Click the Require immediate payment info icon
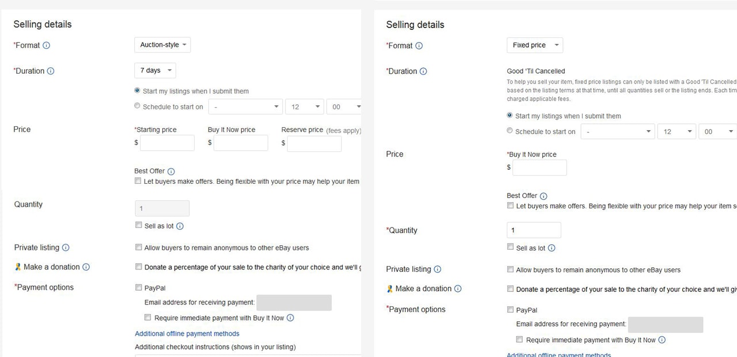 291,317
